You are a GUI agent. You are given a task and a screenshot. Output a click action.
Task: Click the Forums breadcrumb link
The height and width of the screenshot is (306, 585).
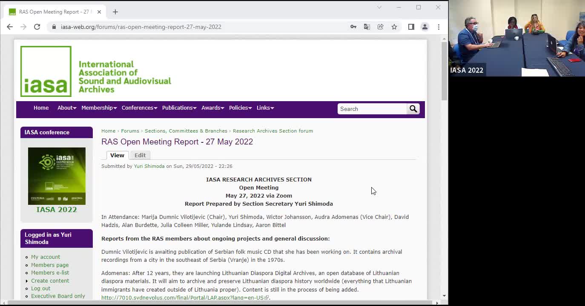(x=130, y=131)
